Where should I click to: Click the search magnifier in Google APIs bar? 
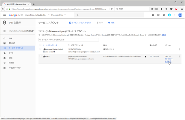[77, 15]
